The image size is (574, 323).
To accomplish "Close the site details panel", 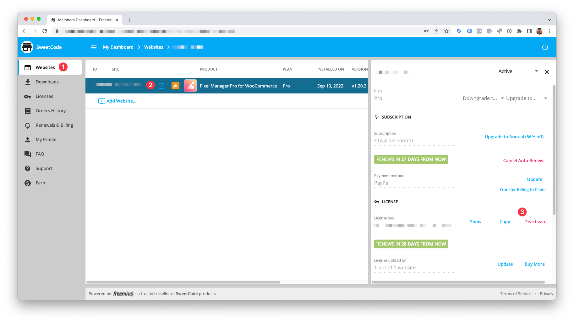I will 547,72.
